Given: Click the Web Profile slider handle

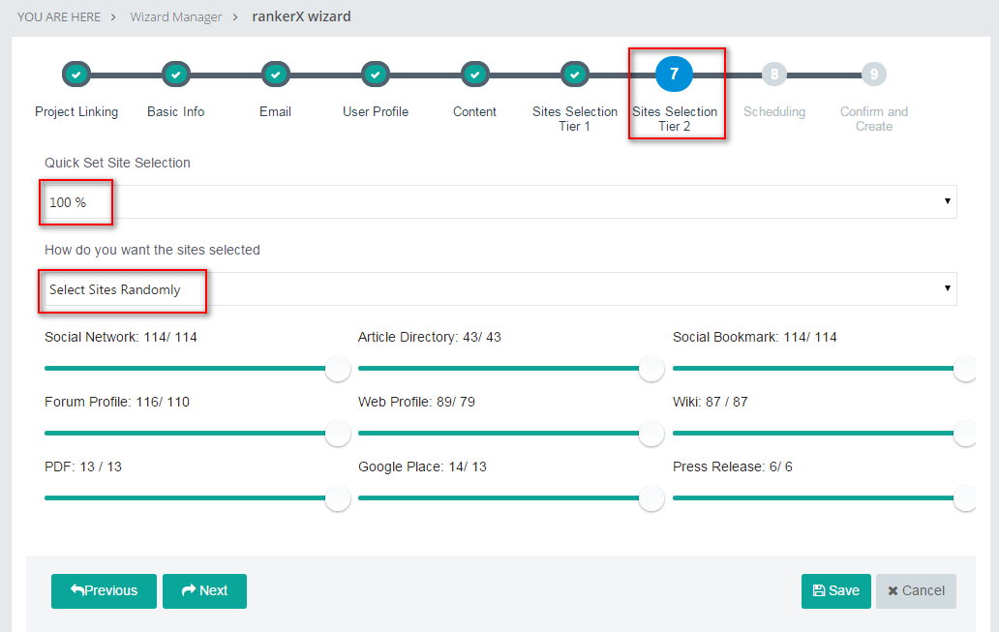Looking at the screenshot, I should click(x=651, y=434).
